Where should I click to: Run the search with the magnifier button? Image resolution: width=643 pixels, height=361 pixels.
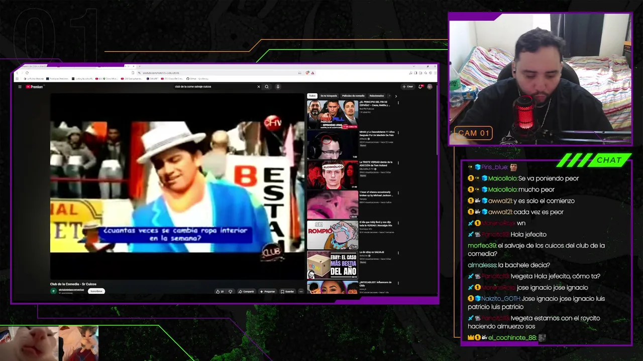[x=267, y=87]
